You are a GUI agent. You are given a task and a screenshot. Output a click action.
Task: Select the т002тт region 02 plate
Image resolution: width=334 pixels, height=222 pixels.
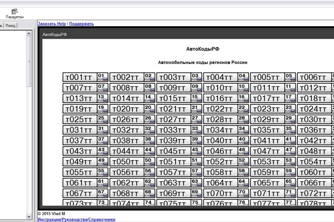click(x=132, y=77)
